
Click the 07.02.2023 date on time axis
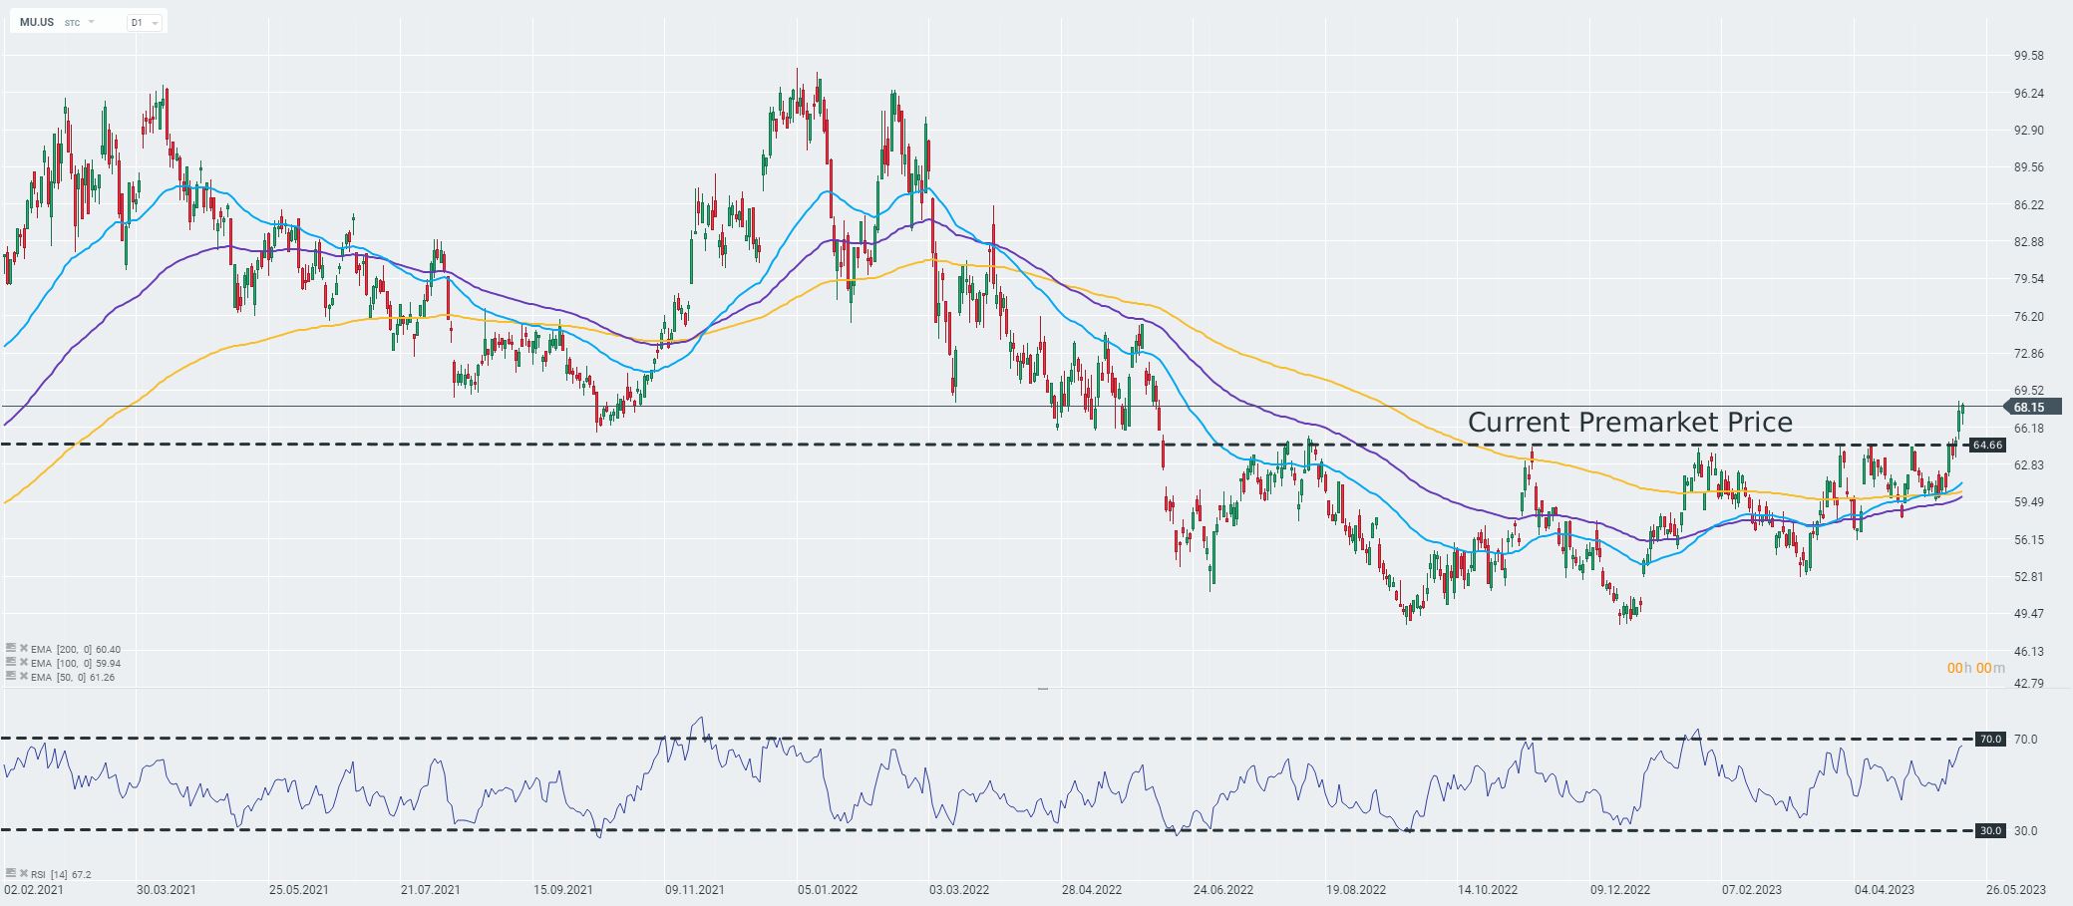pos(1752,890)
